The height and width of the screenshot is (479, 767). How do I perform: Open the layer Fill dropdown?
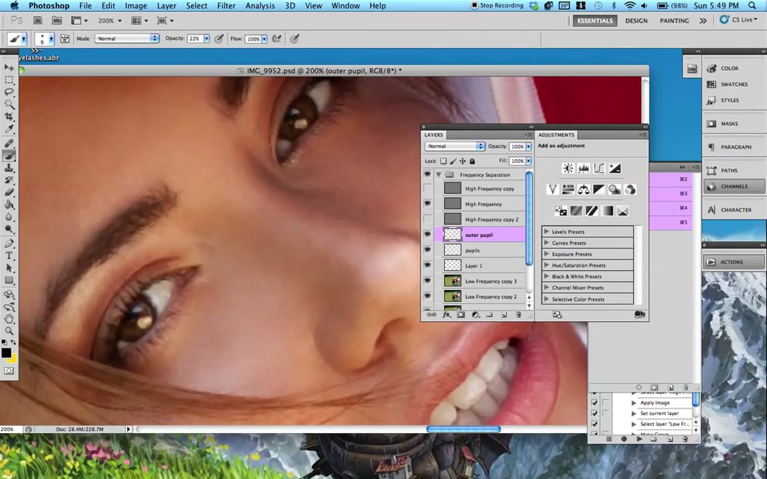[x=529, y=161]
